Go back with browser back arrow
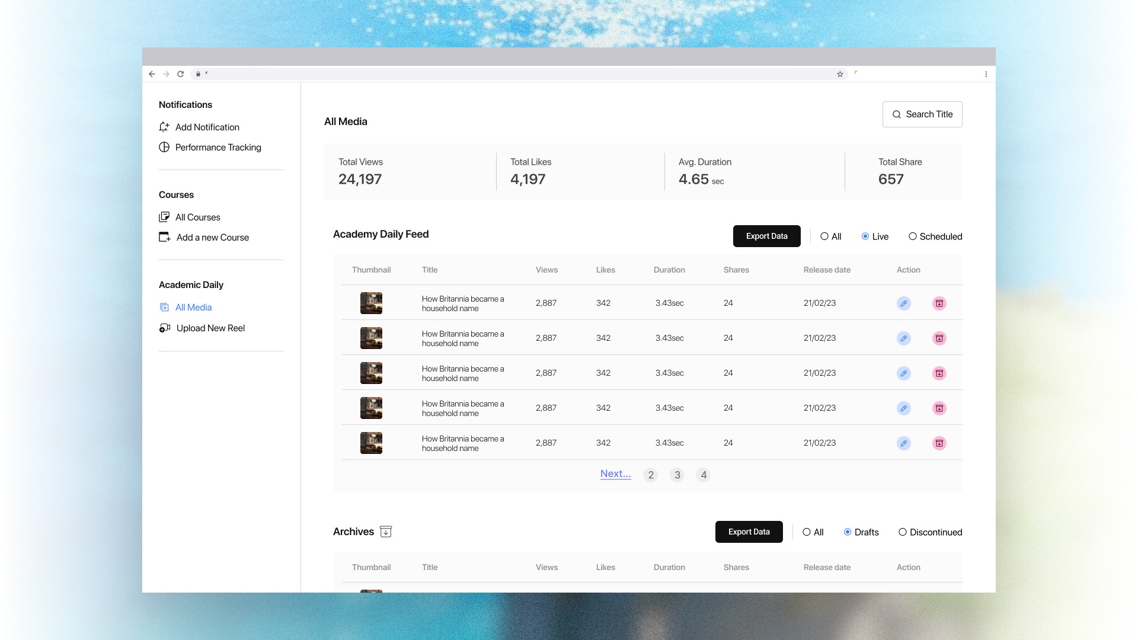The height and width of the screenshot is (640, 1138). click(x=152, y=74)
